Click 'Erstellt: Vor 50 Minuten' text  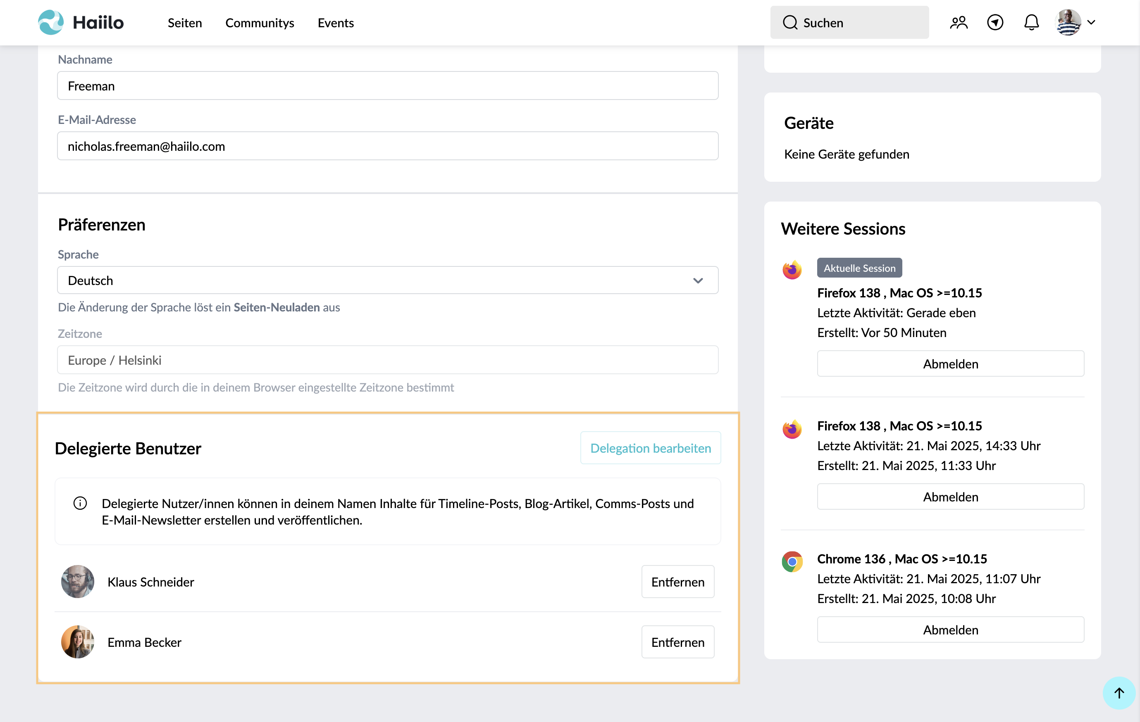pyautogui.click(x=882, y=332)
